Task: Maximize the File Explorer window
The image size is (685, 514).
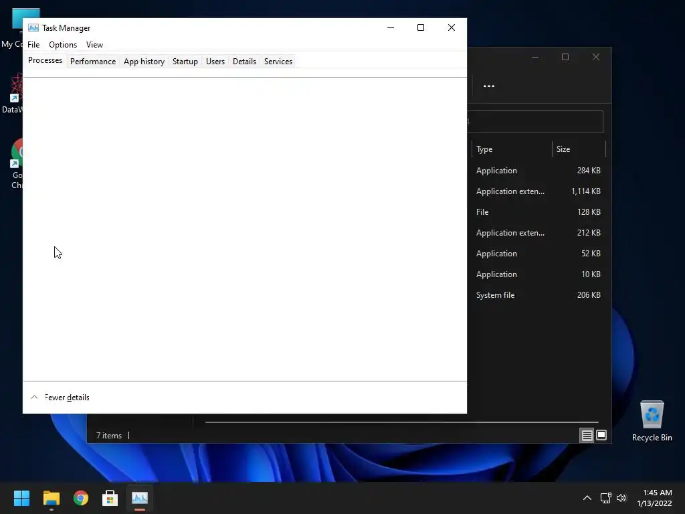Action: 565,58
